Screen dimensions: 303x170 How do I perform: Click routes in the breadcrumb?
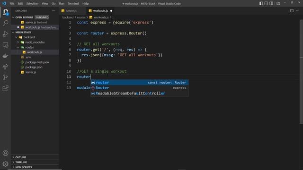pos(81,17)
